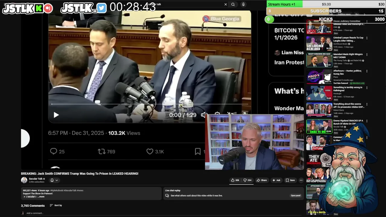
Task: Click the YouTube search magnifier button
Action: click(233, 5)
